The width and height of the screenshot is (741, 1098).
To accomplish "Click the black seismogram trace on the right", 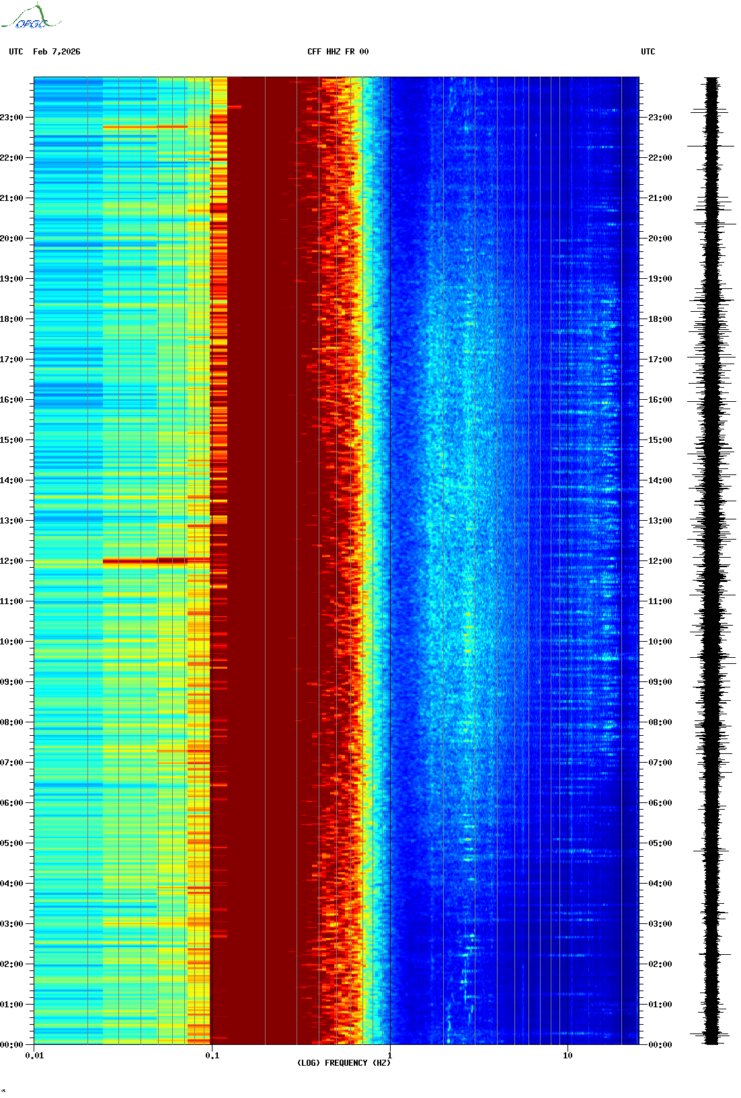I will [712, 560].
